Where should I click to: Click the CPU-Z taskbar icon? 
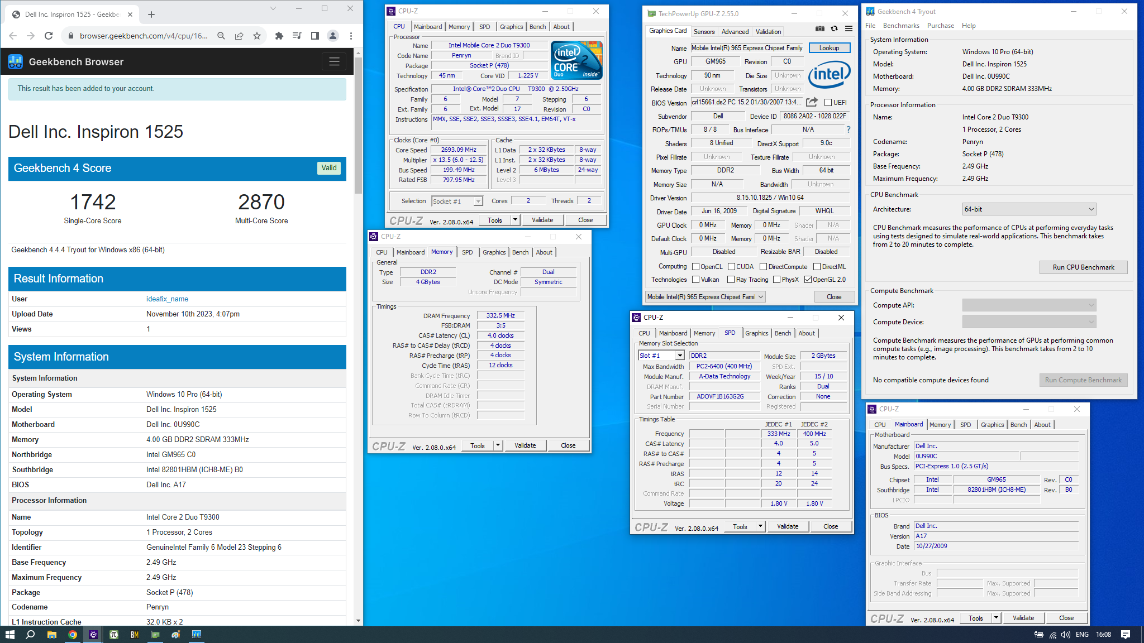pyautogui.click(x=93, y=635)
